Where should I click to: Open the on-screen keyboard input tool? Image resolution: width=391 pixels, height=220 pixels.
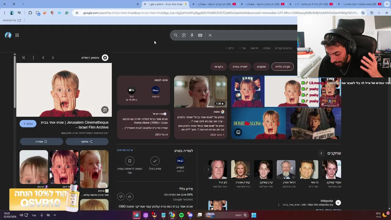200,35
